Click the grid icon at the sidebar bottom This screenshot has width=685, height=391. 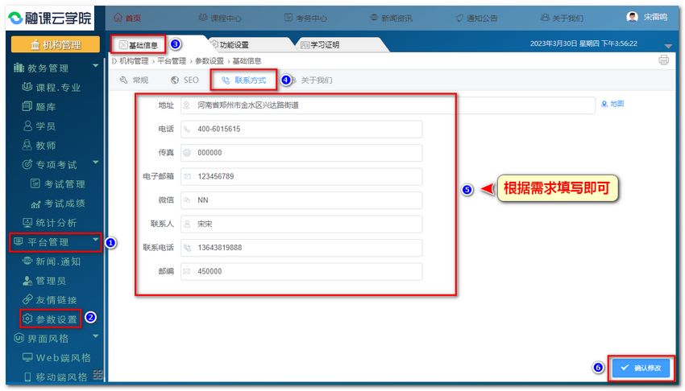pyautogui.click(x=98, y=374)
